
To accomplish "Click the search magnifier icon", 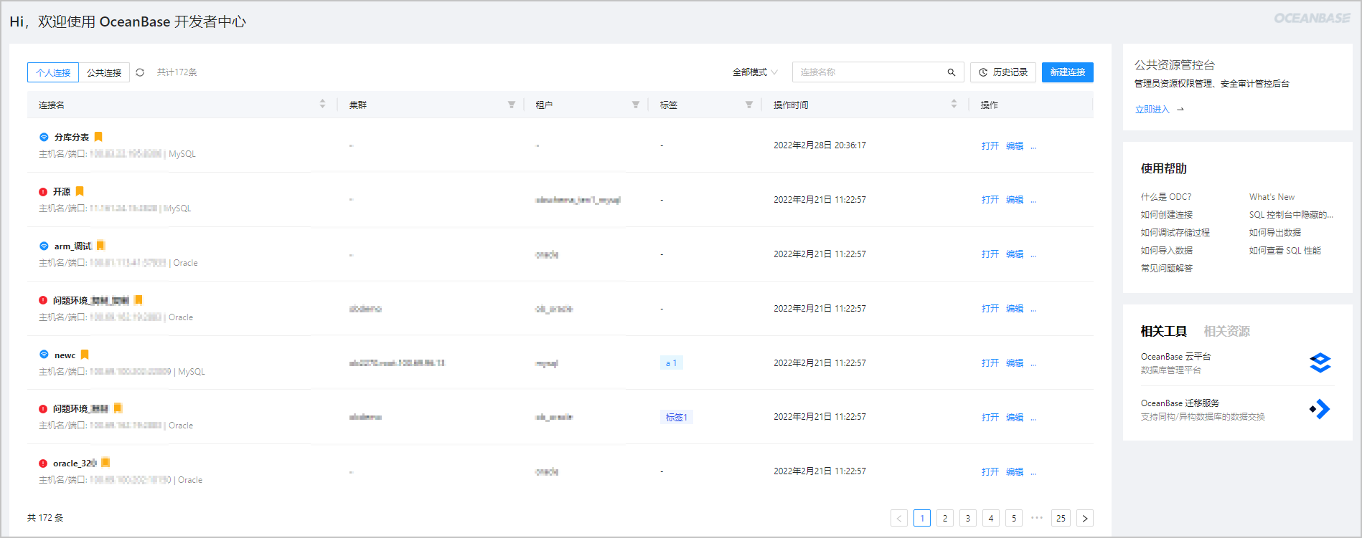I will 952,72.
